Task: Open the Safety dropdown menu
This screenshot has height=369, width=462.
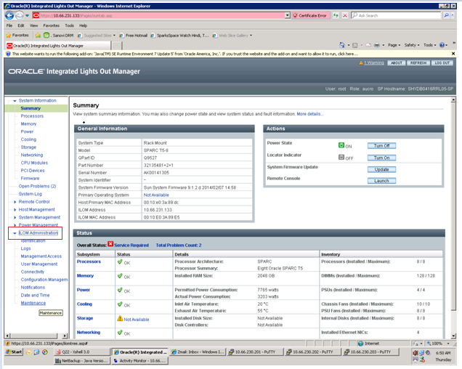Action: pyautogui.click(x=412, y=45)
